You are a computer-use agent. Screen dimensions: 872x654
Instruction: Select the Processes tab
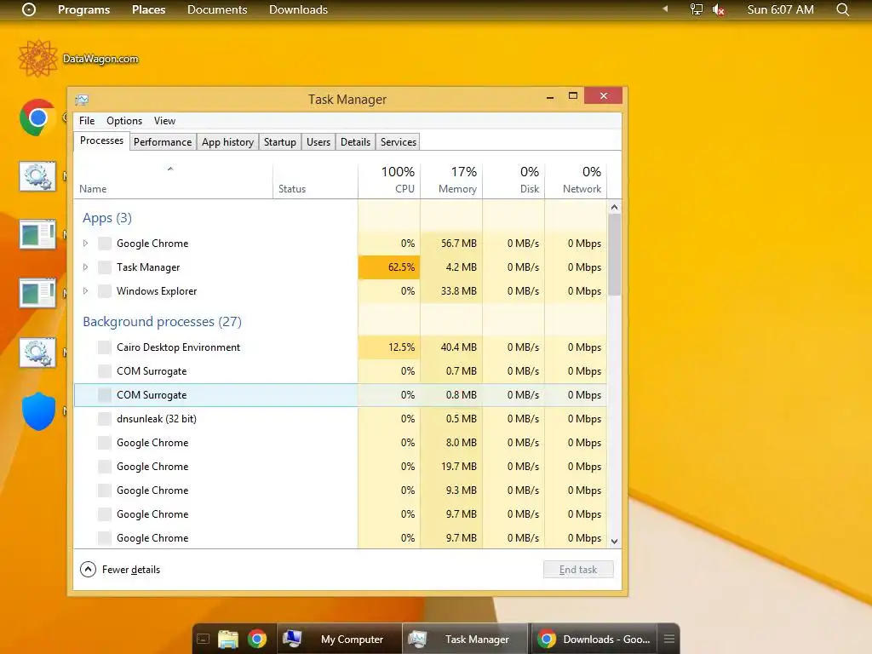point(102,141)
